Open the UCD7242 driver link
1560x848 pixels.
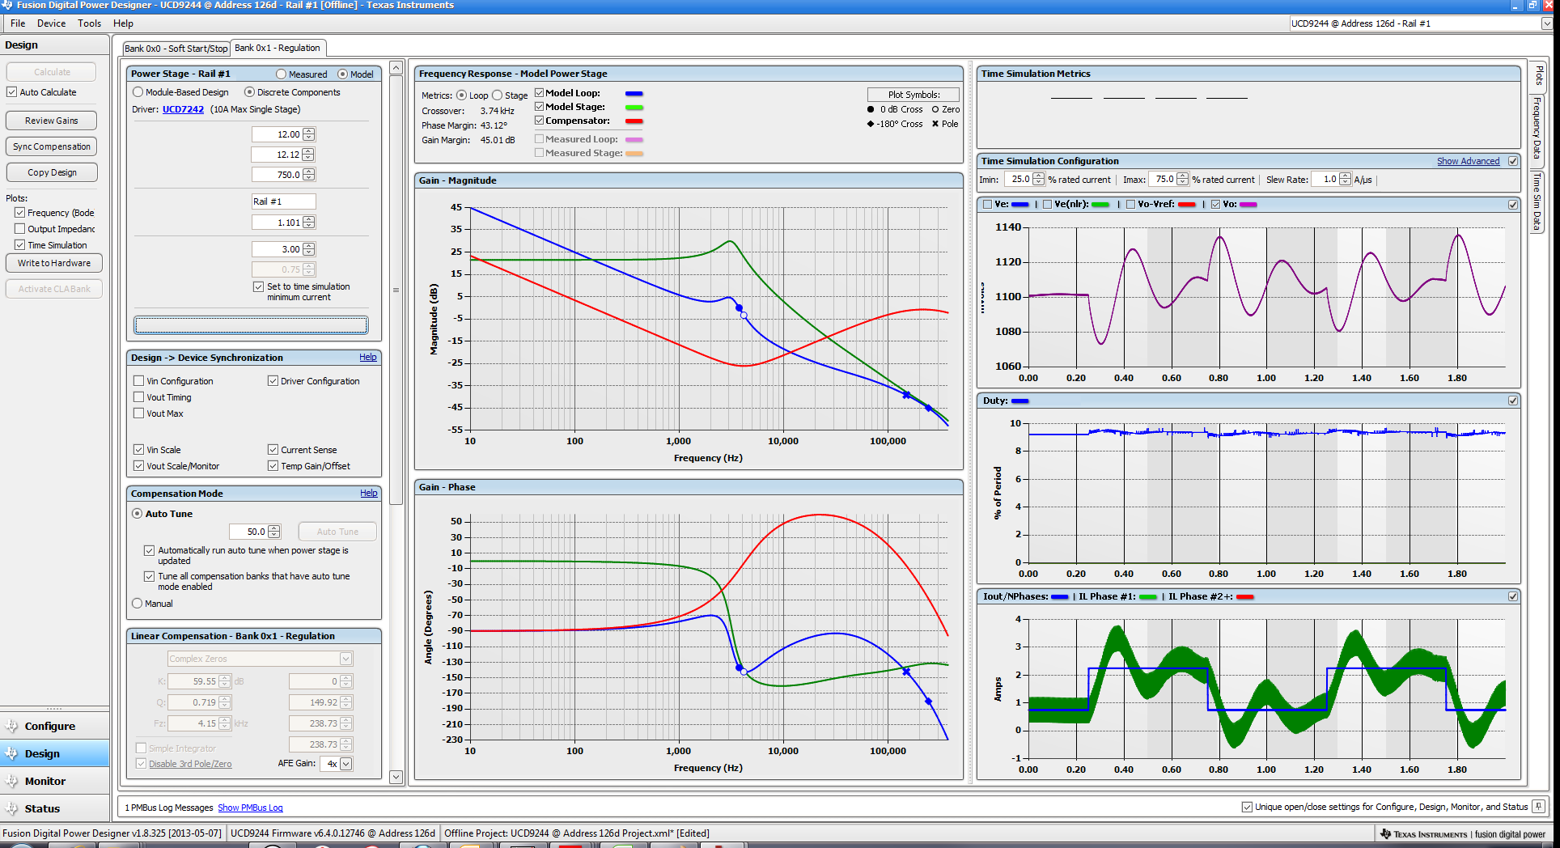[183, 109]
